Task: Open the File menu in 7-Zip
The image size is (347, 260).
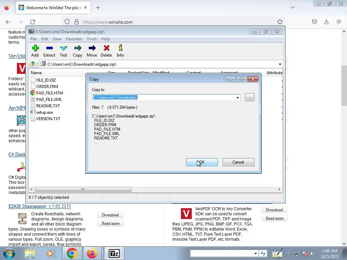Action: click(x=34, y=39)
